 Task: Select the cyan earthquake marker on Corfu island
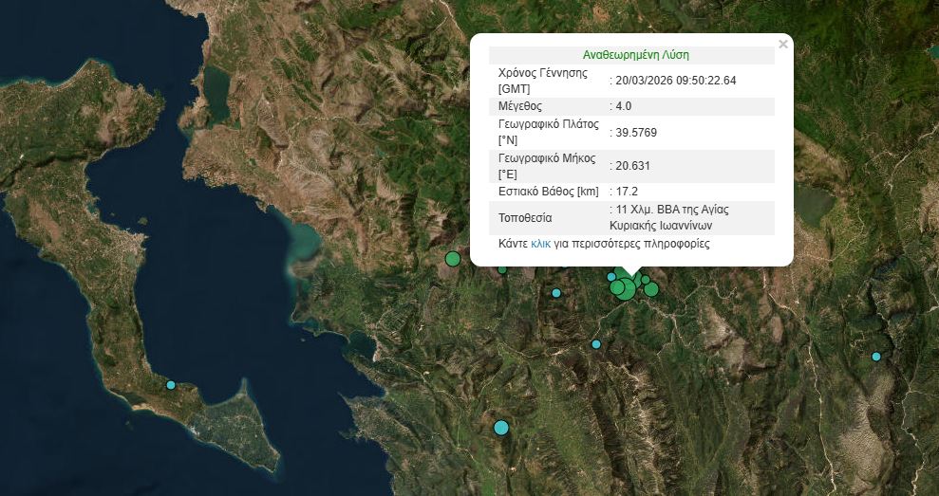click(171, 385)
